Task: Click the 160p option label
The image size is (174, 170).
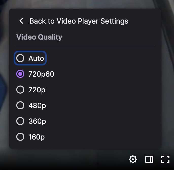Action: 37,137
